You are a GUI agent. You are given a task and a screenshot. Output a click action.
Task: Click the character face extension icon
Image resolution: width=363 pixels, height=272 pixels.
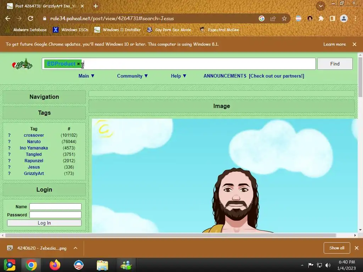click(310, 18)
